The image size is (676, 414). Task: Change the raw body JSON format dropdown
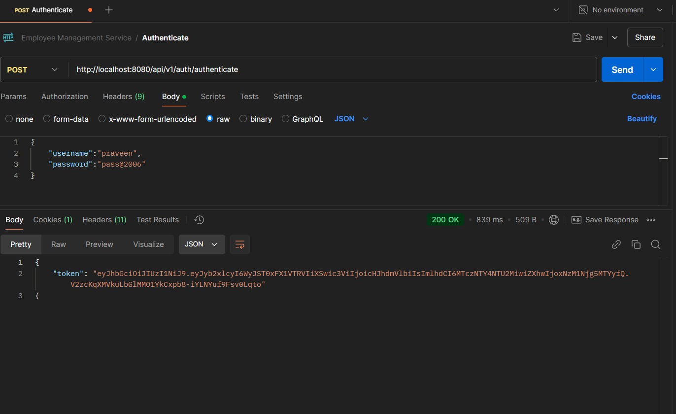click(351, 119)
